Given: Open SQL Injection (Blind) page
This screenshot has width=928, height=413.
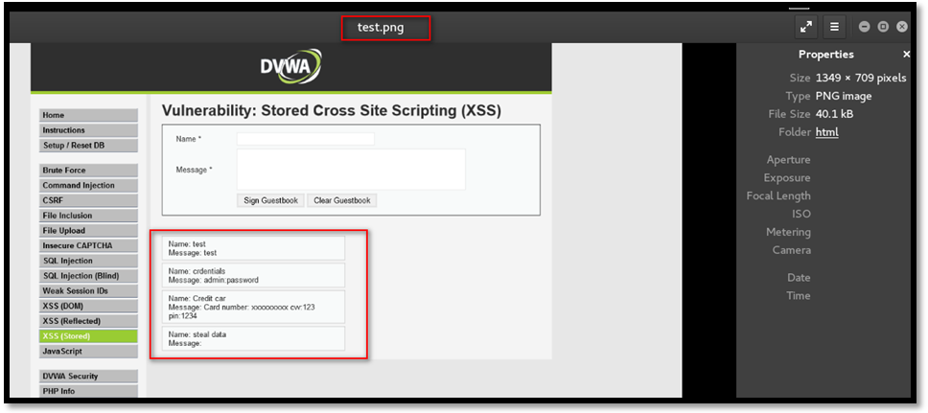Looking at the screenshot, I should pos(89,276).
